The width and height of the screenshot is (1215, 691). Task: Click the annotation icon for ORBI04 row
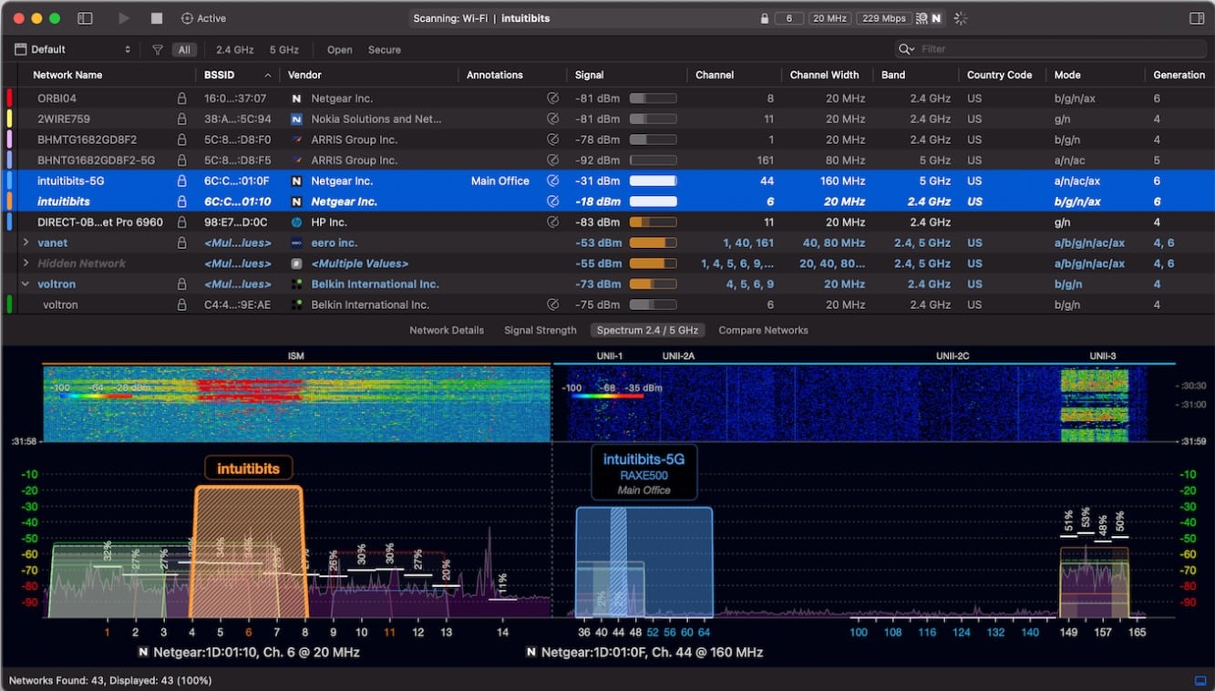[552, 98]
